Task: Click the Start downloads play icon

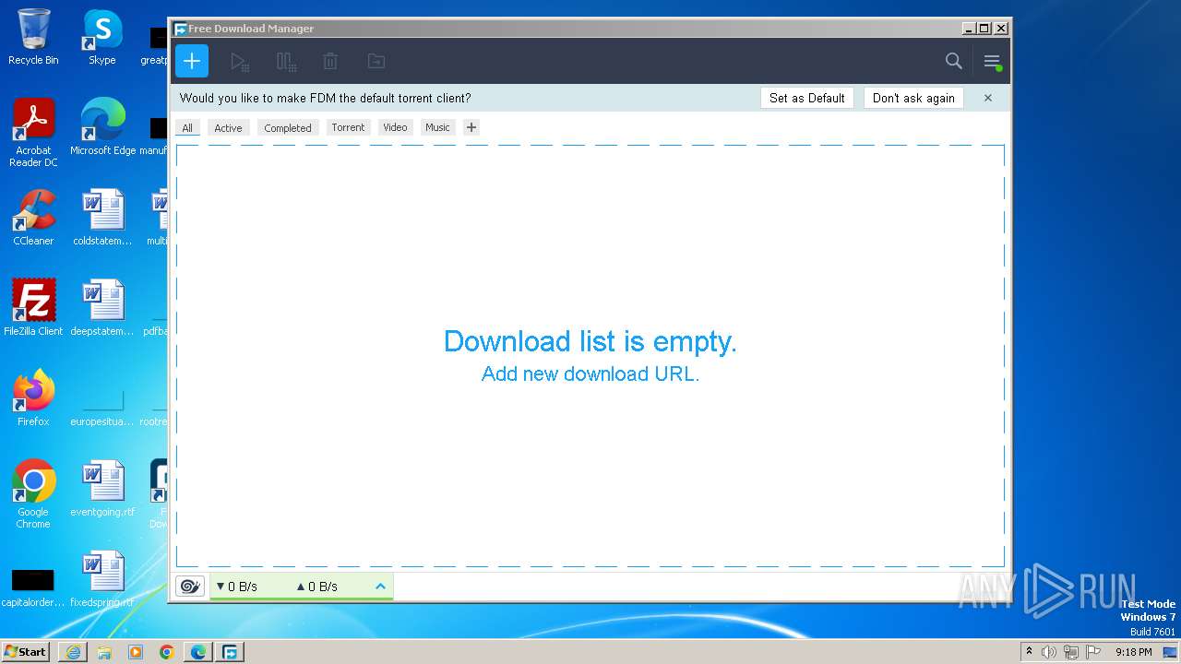Action: [x=239, y=62]
